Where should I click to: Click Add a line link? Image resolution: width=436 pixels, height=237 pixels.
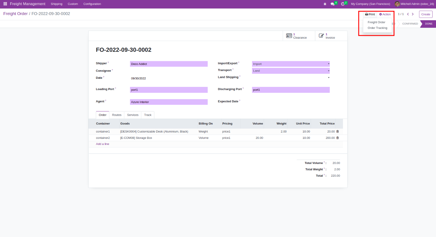[x=102, y=144]
